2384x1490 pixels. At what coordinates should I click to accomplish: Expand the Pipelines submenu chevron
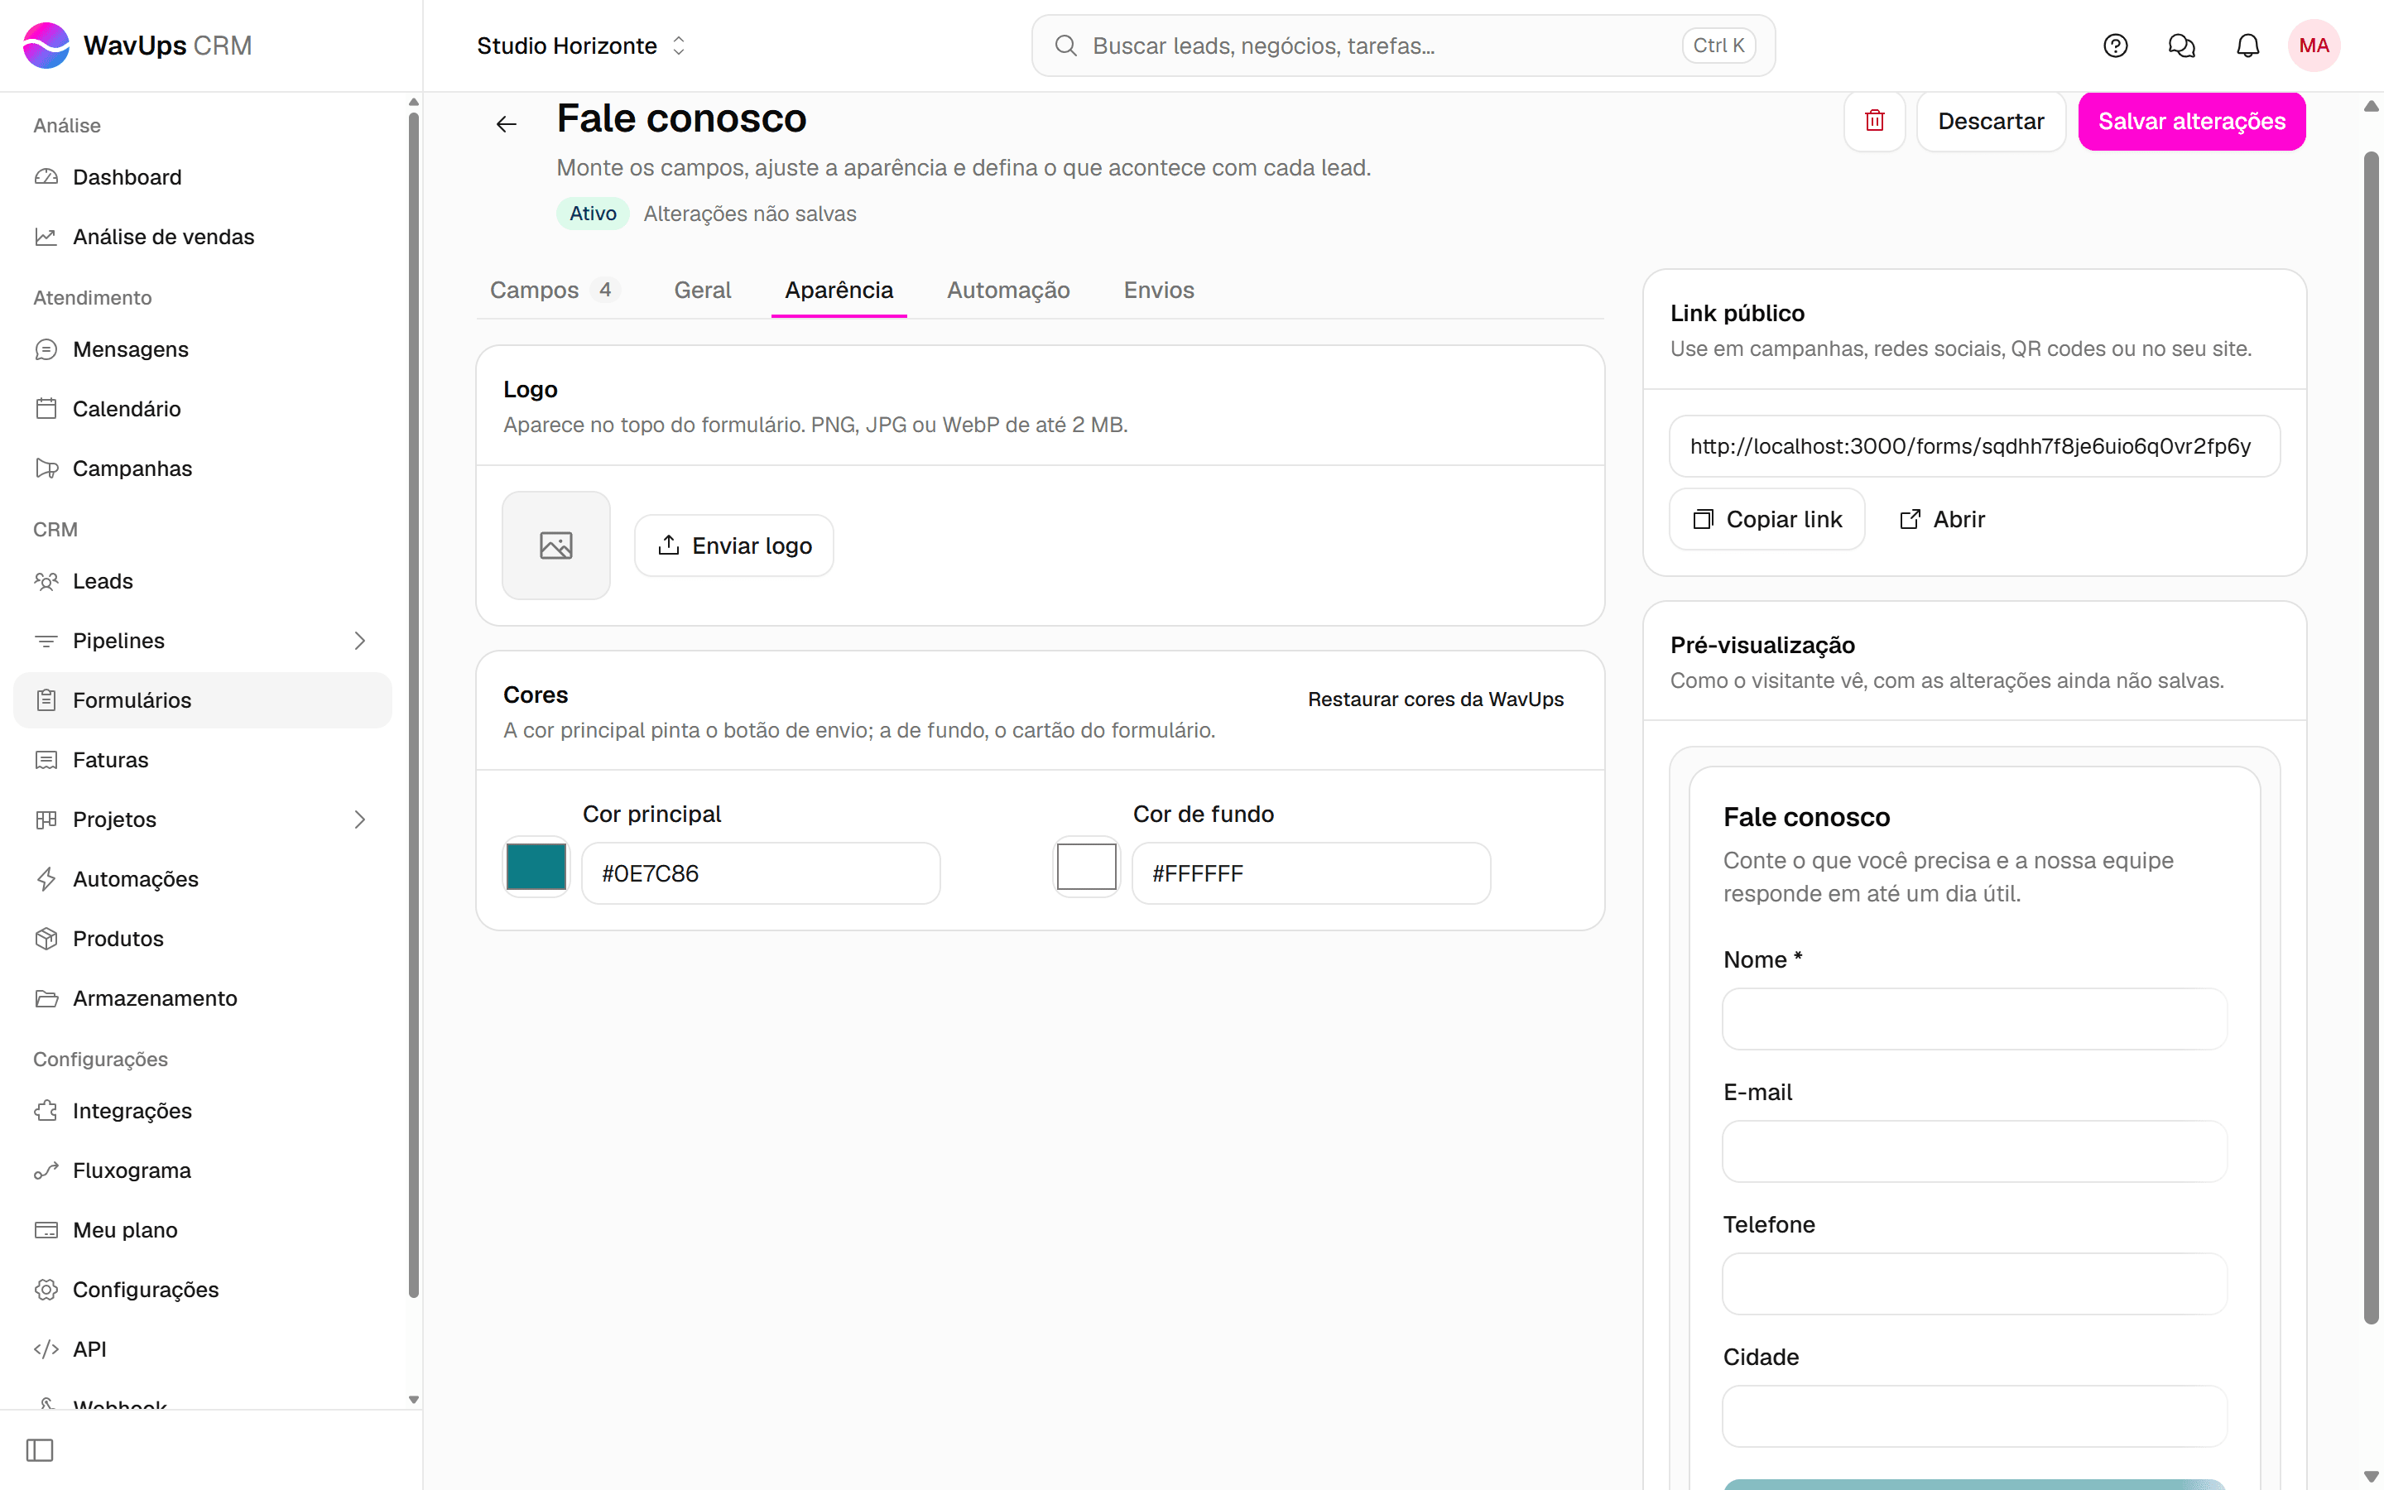click(359, 641)
